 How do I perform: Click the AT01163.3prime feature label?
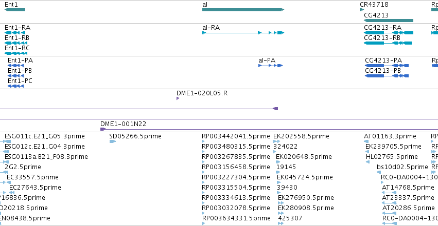[x=390, y=136]
